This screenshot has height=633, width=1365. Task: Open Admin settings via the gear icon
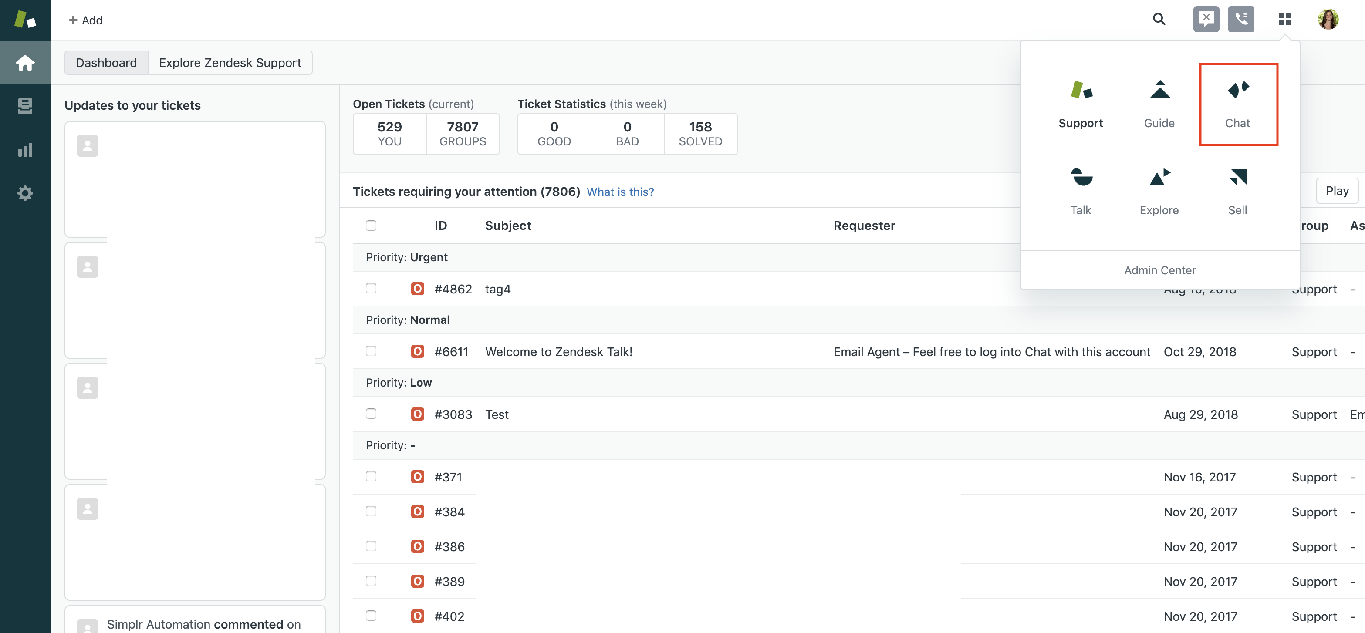(25, 193)
